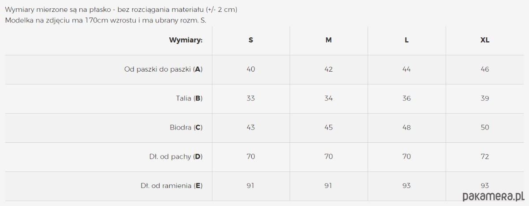Click the model height 170cm description line
Image resolution: width=529 pixels, height=206 pixels.
click(106, 20)
